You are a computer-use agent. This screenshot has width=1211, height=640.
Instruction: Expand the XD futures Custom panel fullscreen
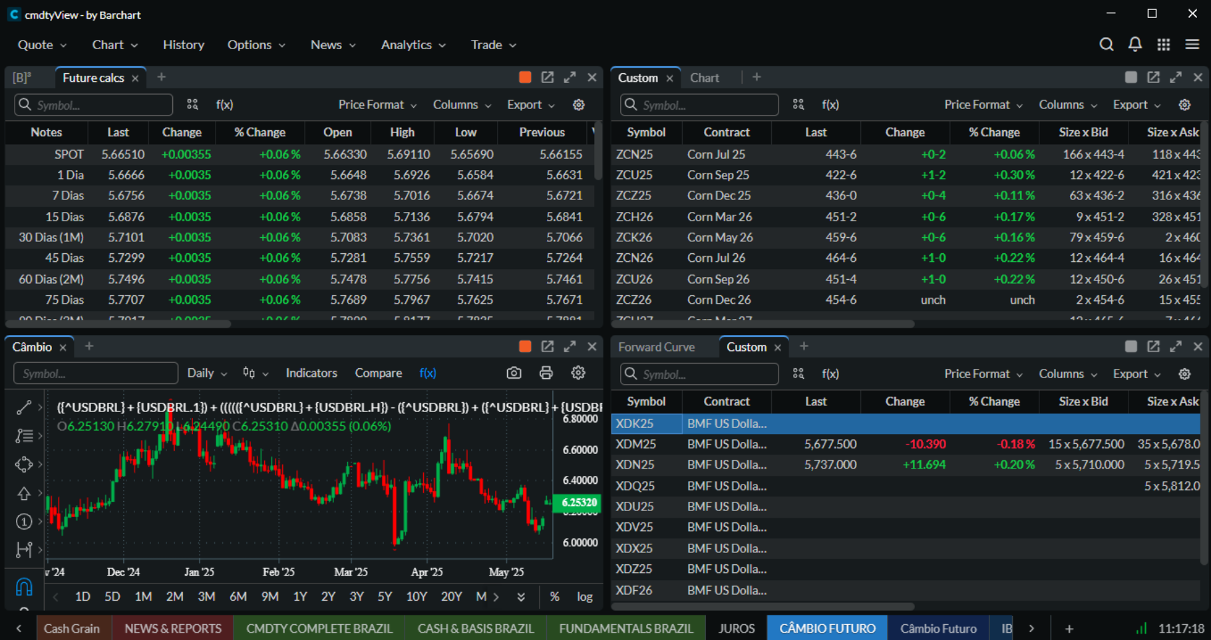click(x=1176, y=346)
